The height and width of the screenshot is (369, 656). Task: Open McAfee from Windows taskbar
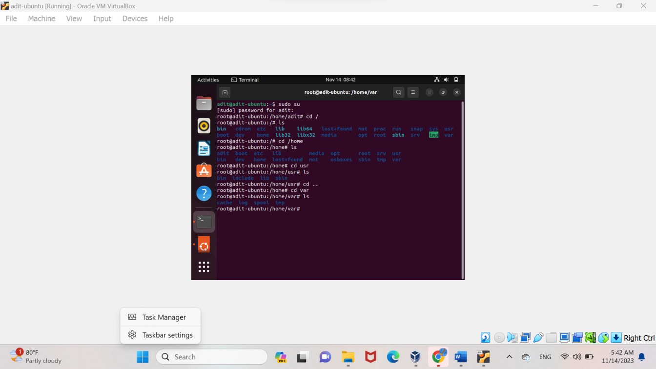click(x=370, y=357)
